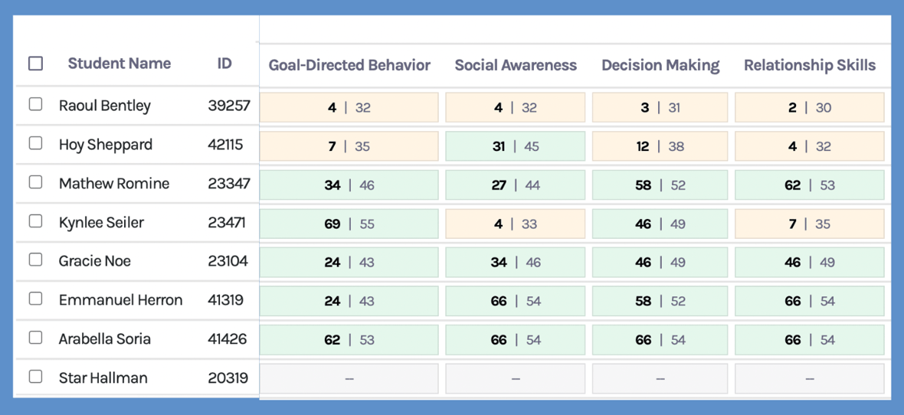Click Hoy Sheppard's Social Awareness score cell
Screen dimensions: 904x415
pos(516,146)
